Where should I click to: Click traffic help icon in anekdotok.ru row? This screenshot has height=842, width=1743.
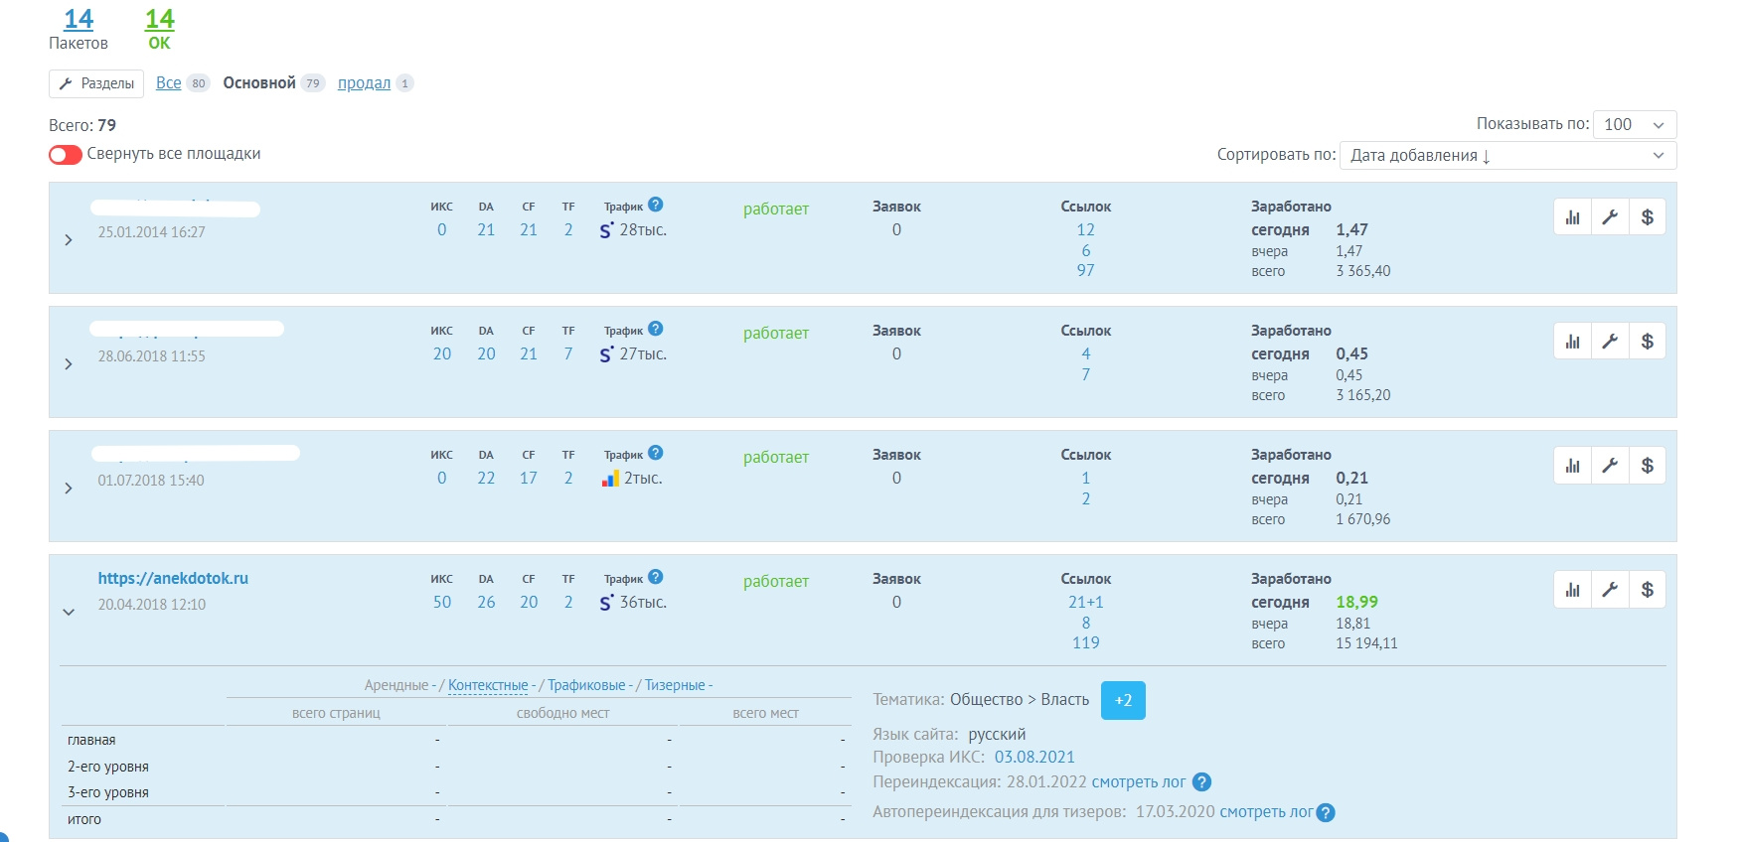[656, 577]
